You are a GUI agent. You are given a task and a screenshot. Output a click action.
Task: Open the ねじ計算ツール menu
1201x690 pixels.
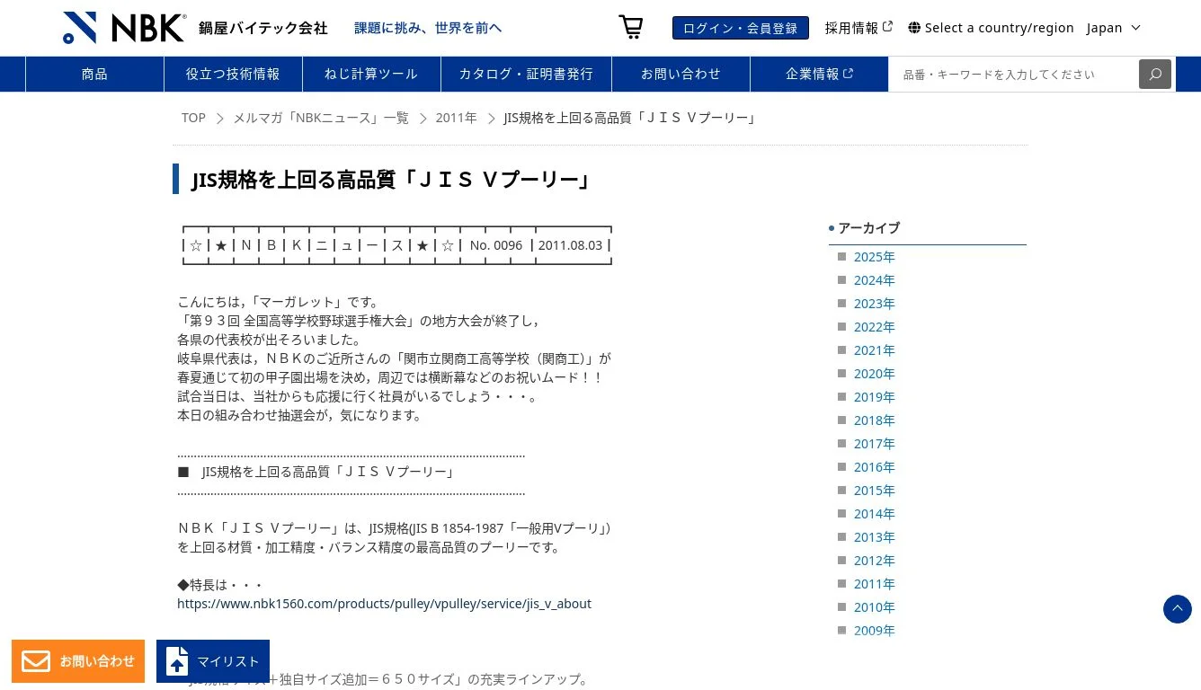tap(371, 74)
